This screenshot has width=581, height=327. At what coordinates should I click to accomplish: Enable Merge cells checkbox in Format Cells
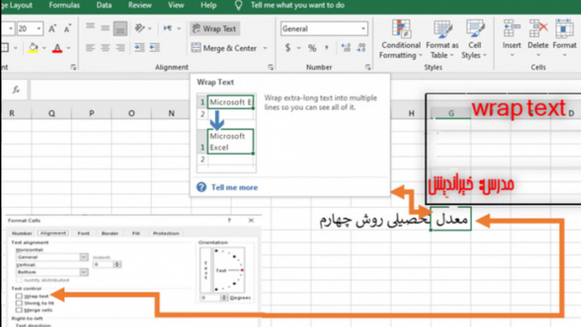pyautogui.click(x=19, y=310)
